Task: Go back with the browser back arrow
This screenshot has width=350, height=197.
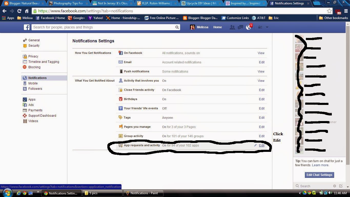Action: (x=4, y=11)
